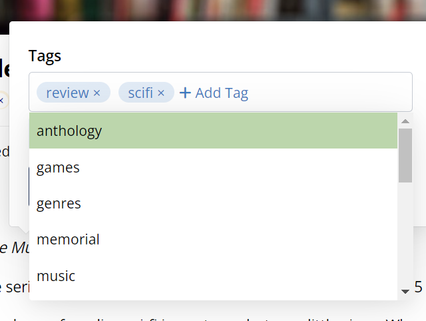426x321 pixels.
Task: Click the plus icon beside Add Tag
Action: pos(185,93)
